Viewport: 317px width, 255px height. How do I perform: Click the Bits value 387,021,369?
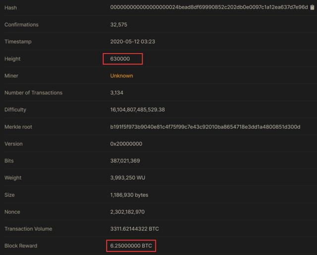click(x=125, y=161)
